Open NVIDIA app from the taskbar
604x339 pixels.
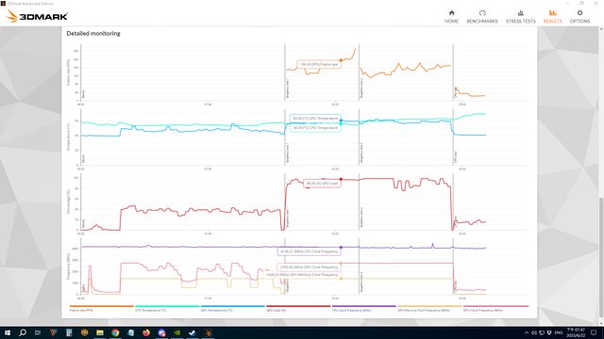coord(176,332)
